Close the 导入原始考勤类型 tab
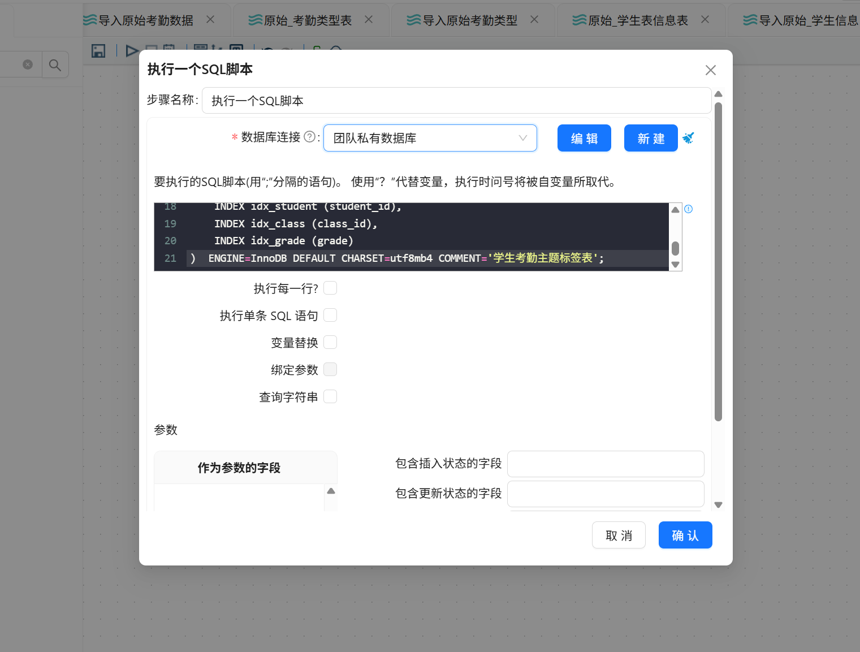Screen dimensions: 860x652 pos(534,19)
